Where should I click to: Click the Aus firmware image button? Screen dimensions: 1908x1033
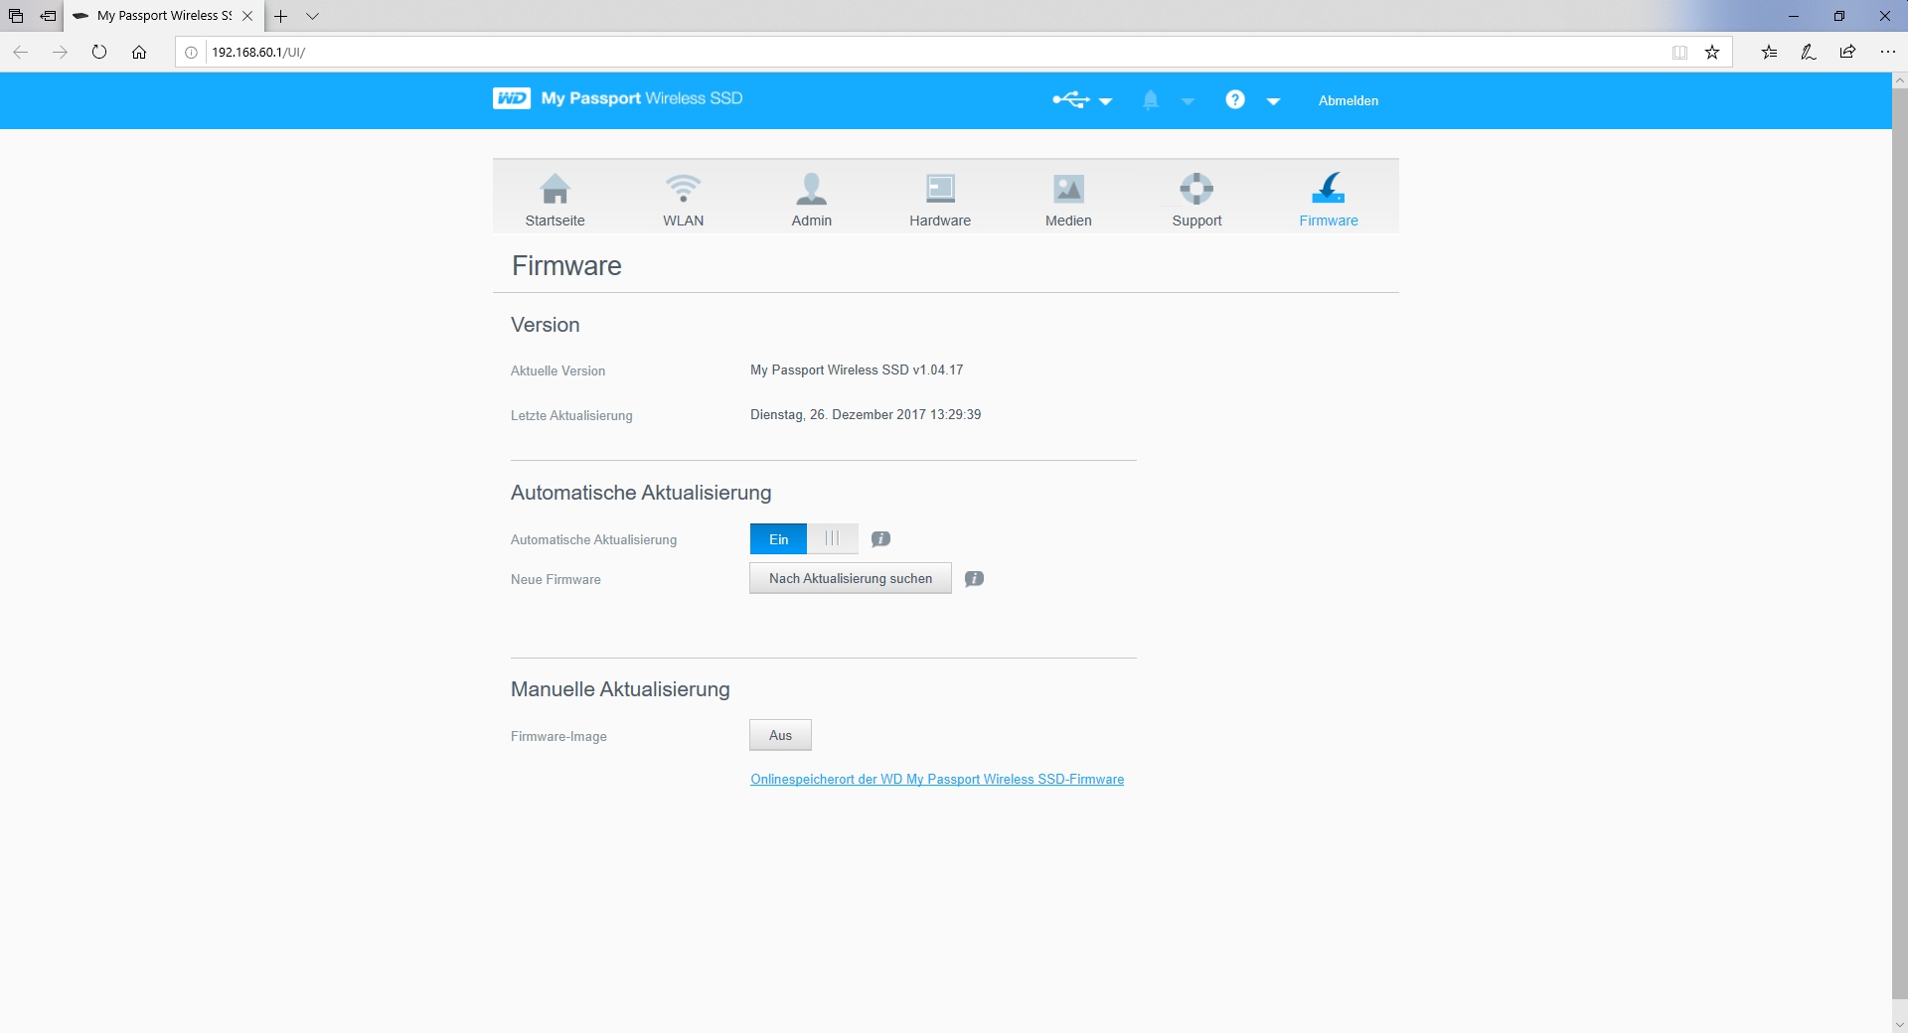pos(780,735)
